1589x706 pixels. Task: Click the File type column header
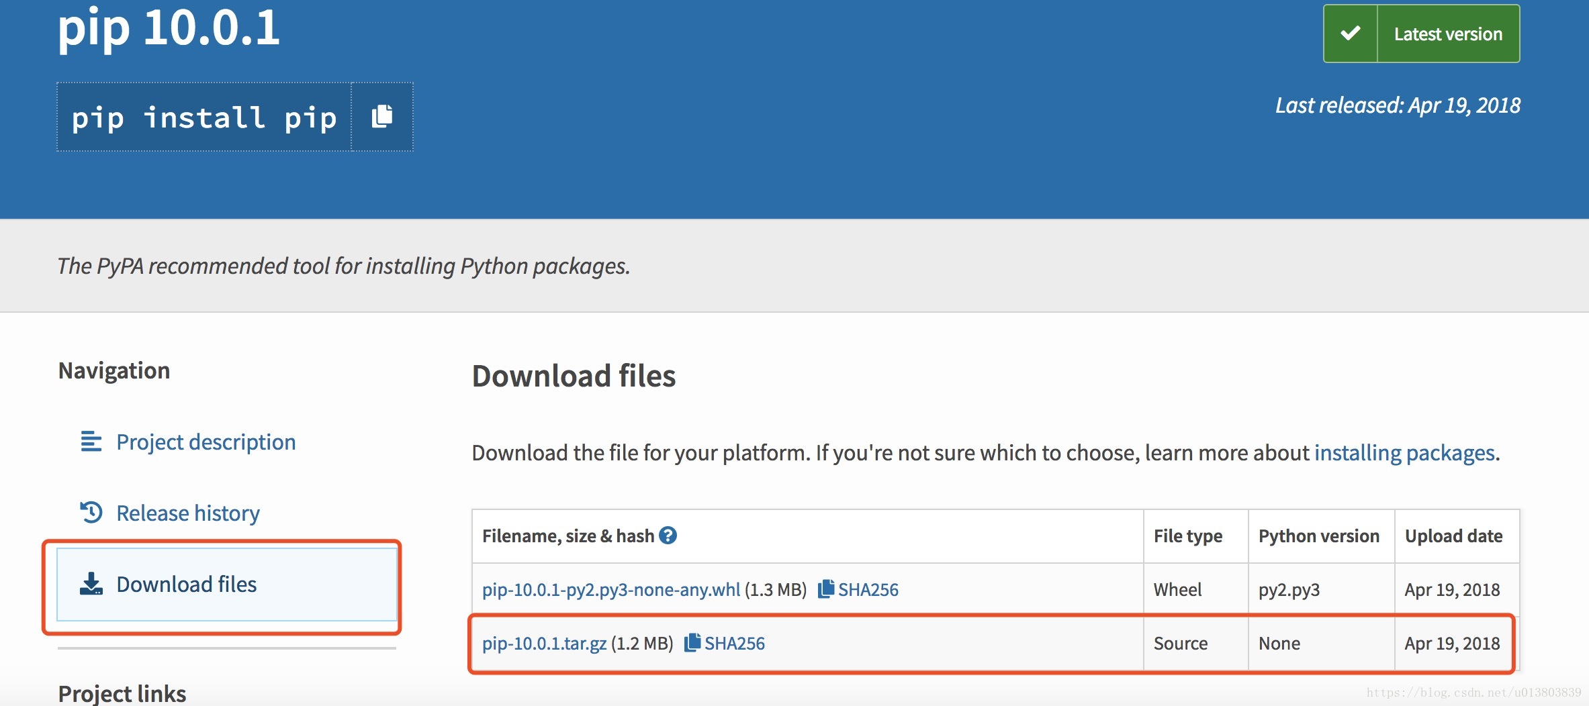click(1188, 536)
